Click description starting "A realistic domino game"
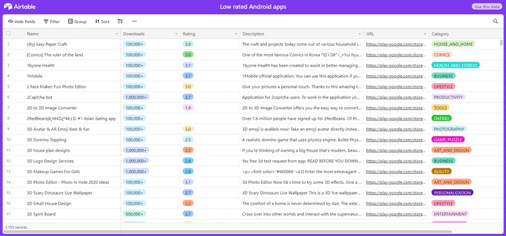Screen dimensions: 506x236 click(x=301, y=140)
